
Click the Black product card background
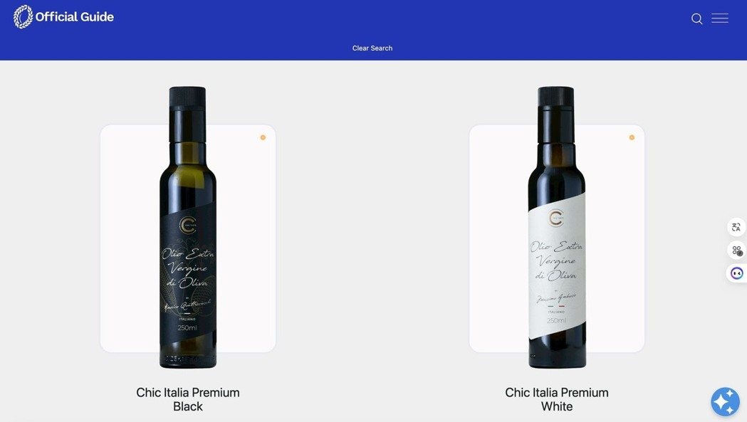tap(130, 238)
